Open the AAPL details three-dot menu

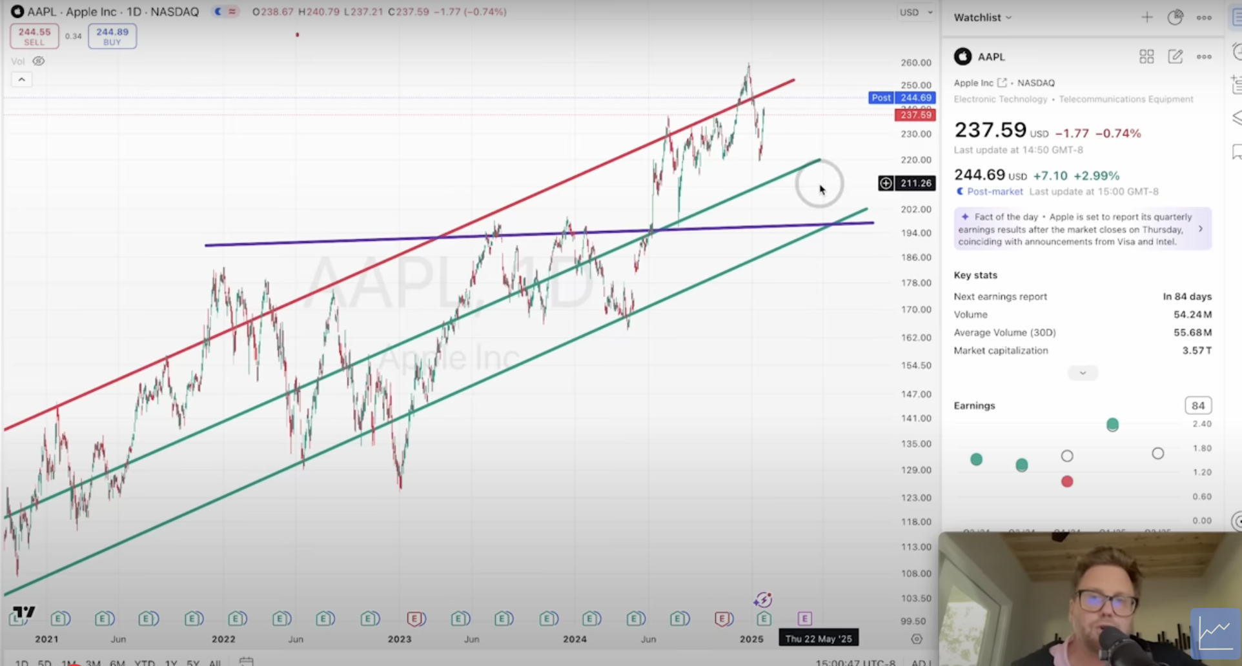pos(1204,57)
